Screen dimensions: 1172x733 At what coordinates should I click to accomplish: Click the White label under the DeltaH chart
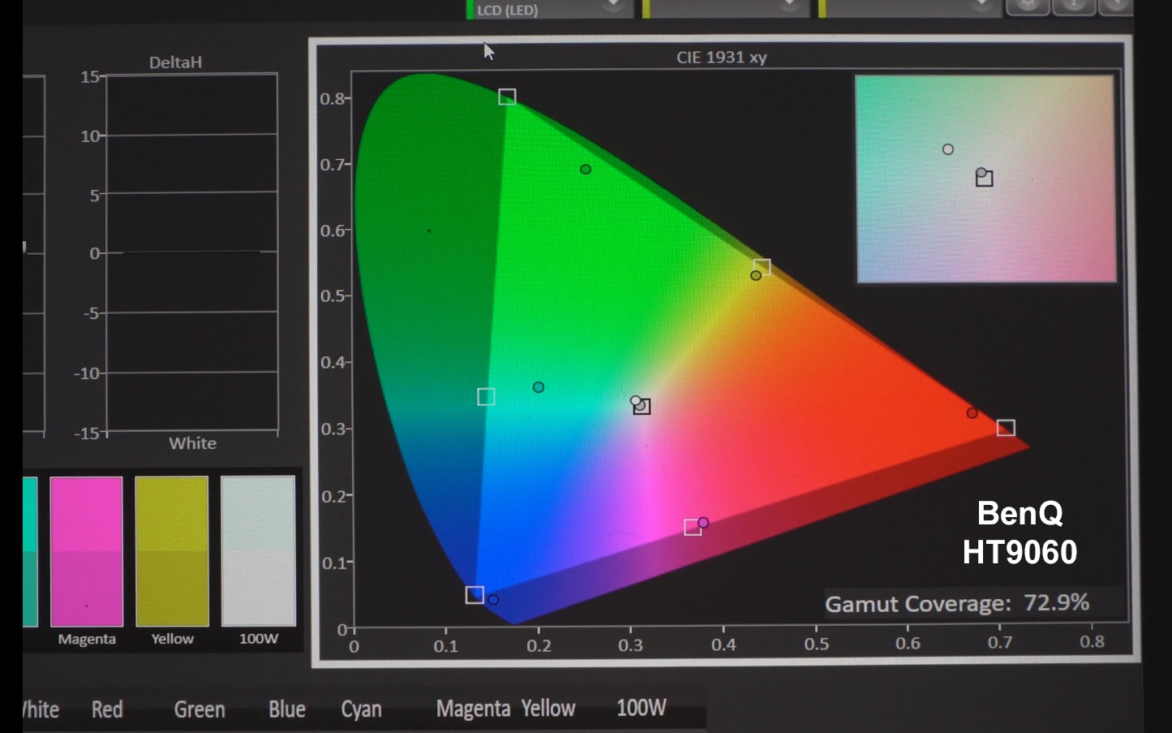193,443
